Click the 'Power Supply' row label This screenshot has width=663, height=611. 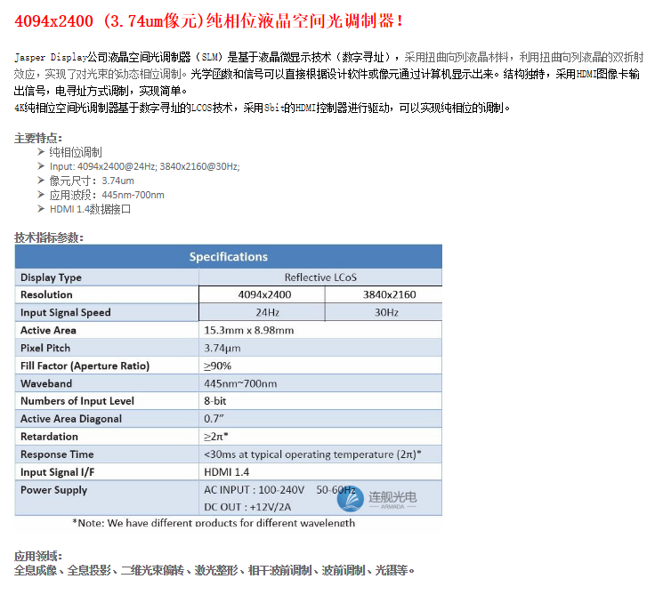[x=53, y=490]
